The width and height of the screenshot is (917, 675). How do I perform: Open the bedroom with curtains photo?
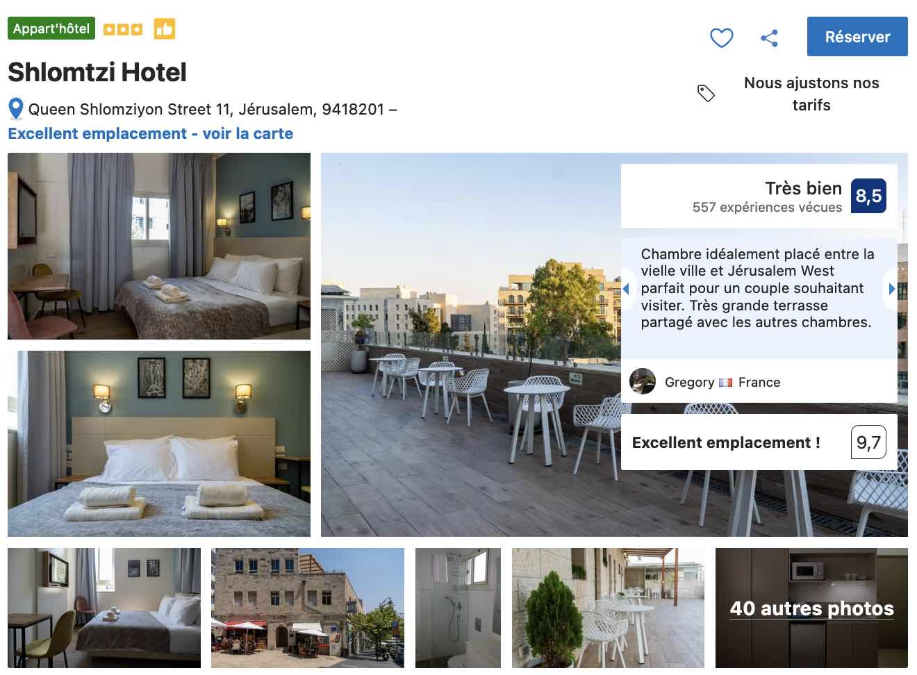click(x=159, y=246)
